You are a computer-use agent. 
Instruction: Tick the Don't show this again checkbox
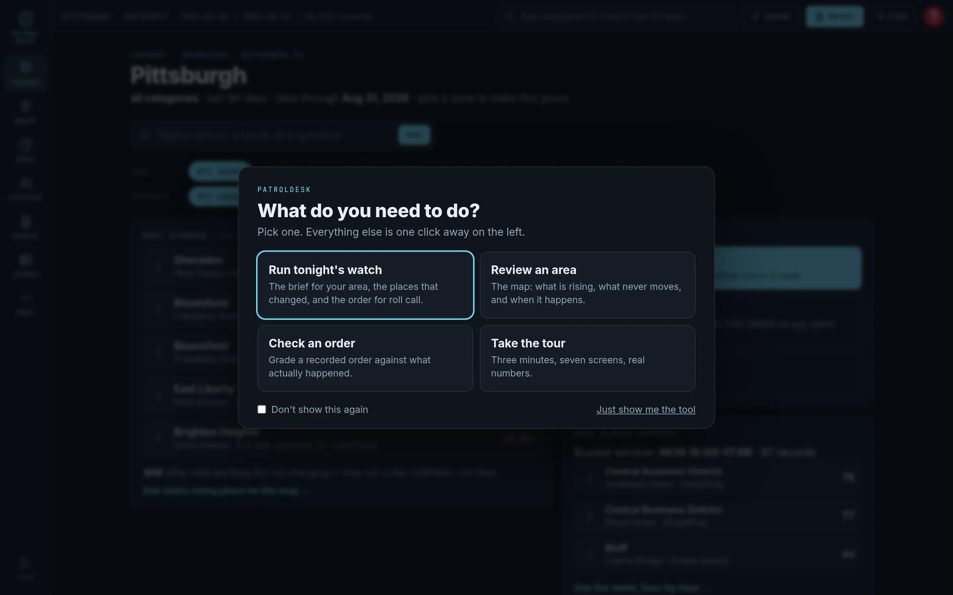click(x=262, y=409)
